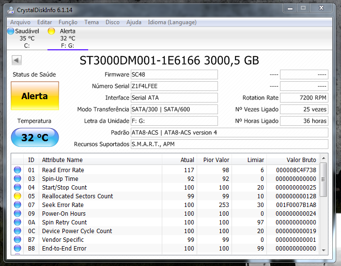The image size is (341, 266).
Task: Click the Valor Bruto column header
Action: [x=293, y=160]
